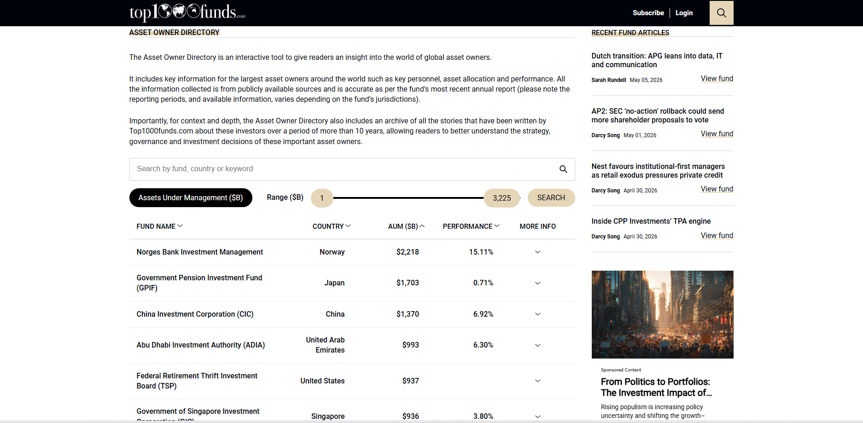Viewport: 863px width, 423px height.
Task: Click the Norway country cell
Action: coord(332,252)
